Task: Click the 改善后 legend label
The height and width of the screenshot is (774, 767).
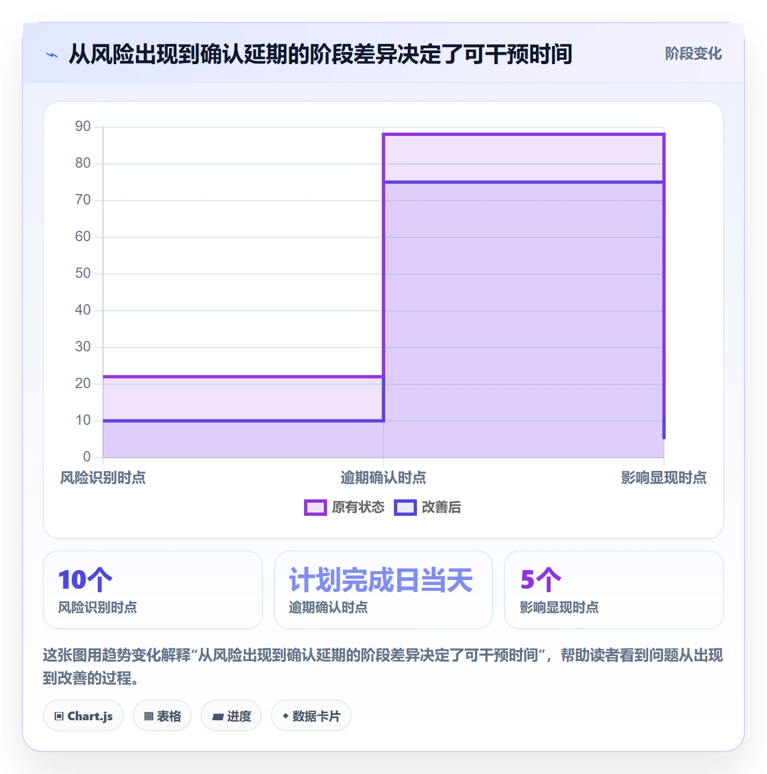Action: (442, 508)
